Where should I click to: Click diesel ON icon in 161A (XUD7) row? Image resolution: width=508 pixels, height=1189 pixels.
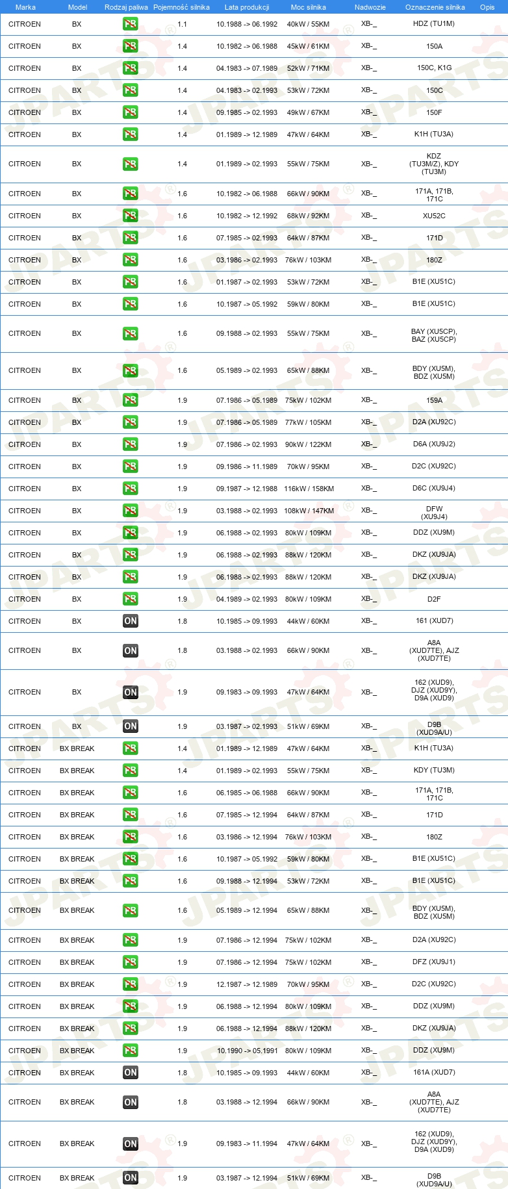tap(131, 1073)
